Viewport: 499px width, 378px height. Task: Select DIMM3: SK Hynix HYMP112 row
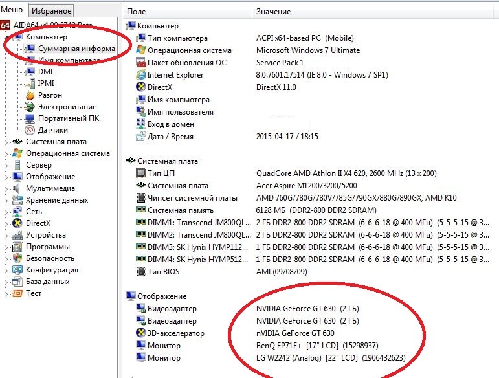click(310, 247)
